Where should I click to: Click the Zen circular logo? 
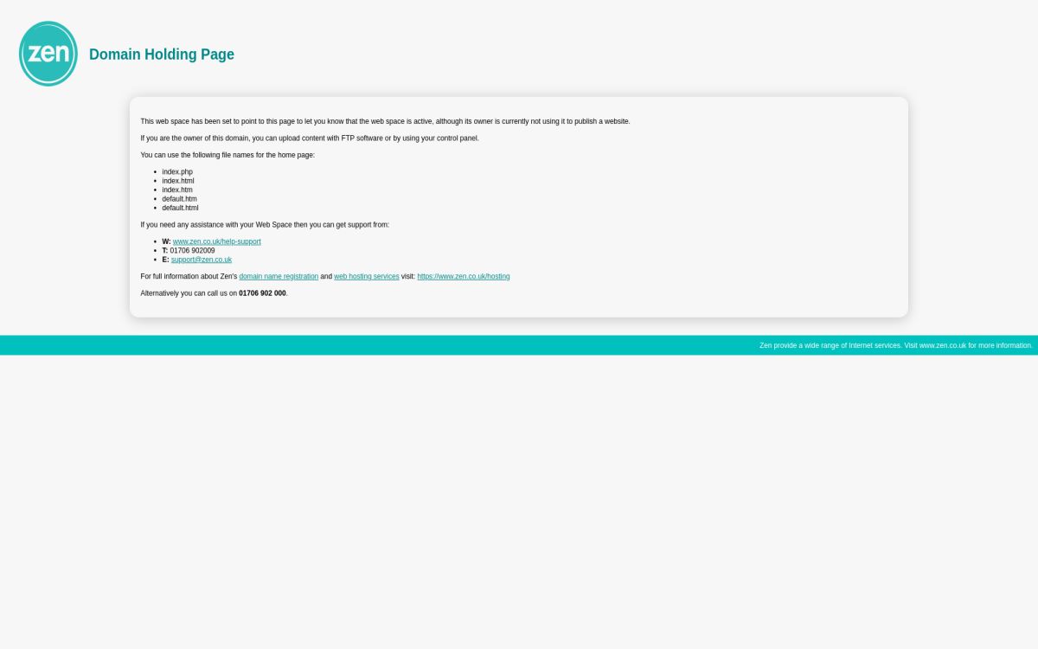tap(48, 54)
